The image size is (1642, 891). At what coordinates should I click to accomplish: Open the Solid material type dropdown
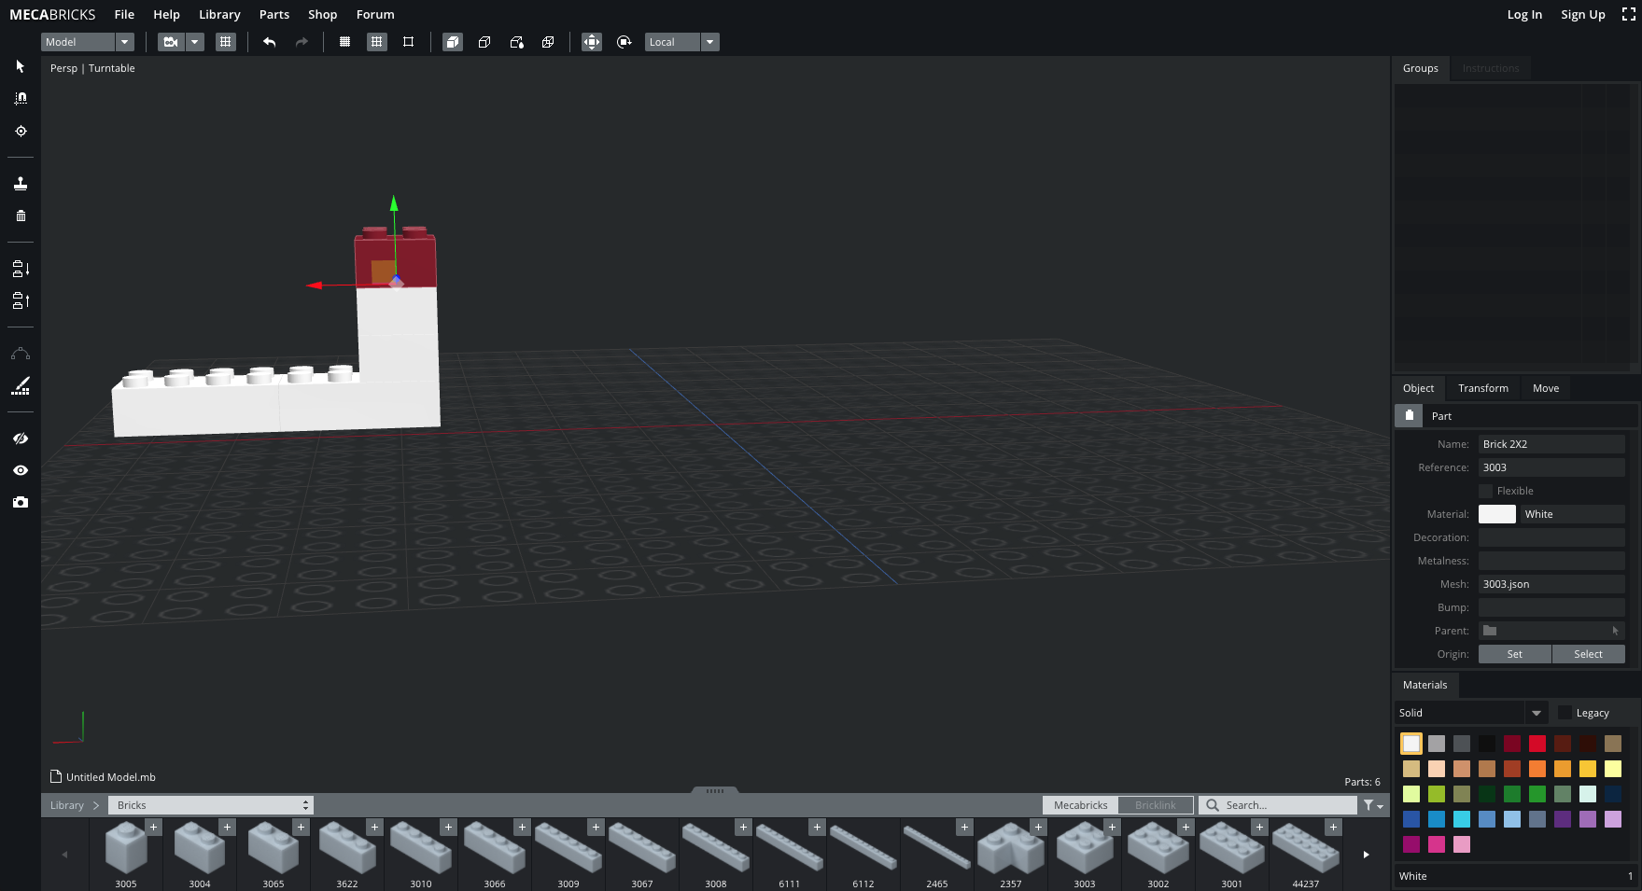coord(1471,713)
